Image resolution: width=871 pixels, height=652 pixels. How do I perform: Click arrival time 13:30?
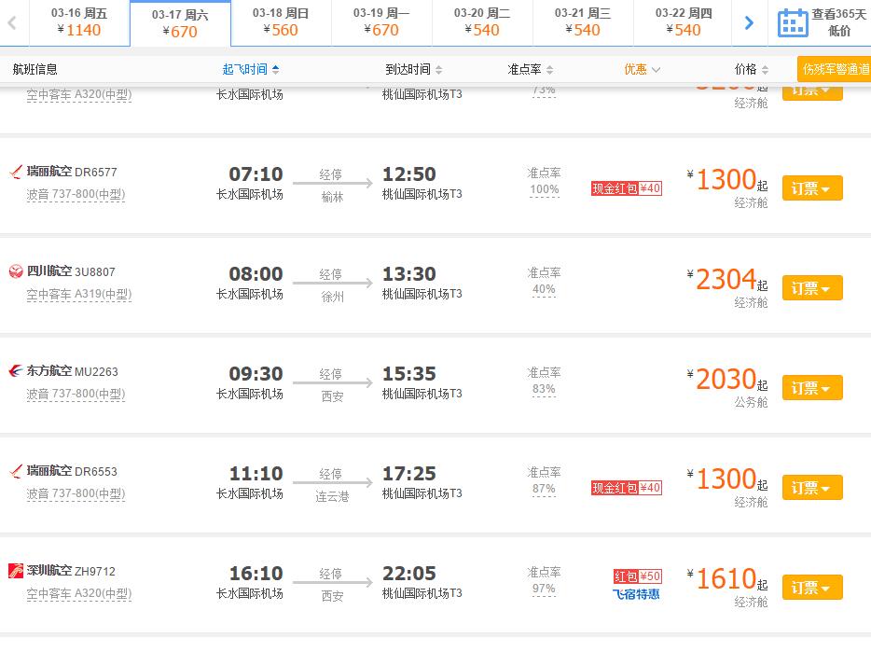click(x=409, y=274)
